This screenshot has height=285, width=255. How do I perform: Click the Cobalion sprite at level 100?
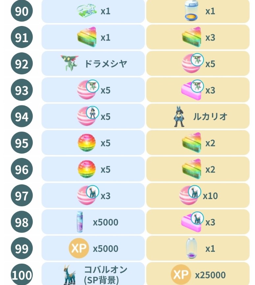click(69, 274)
